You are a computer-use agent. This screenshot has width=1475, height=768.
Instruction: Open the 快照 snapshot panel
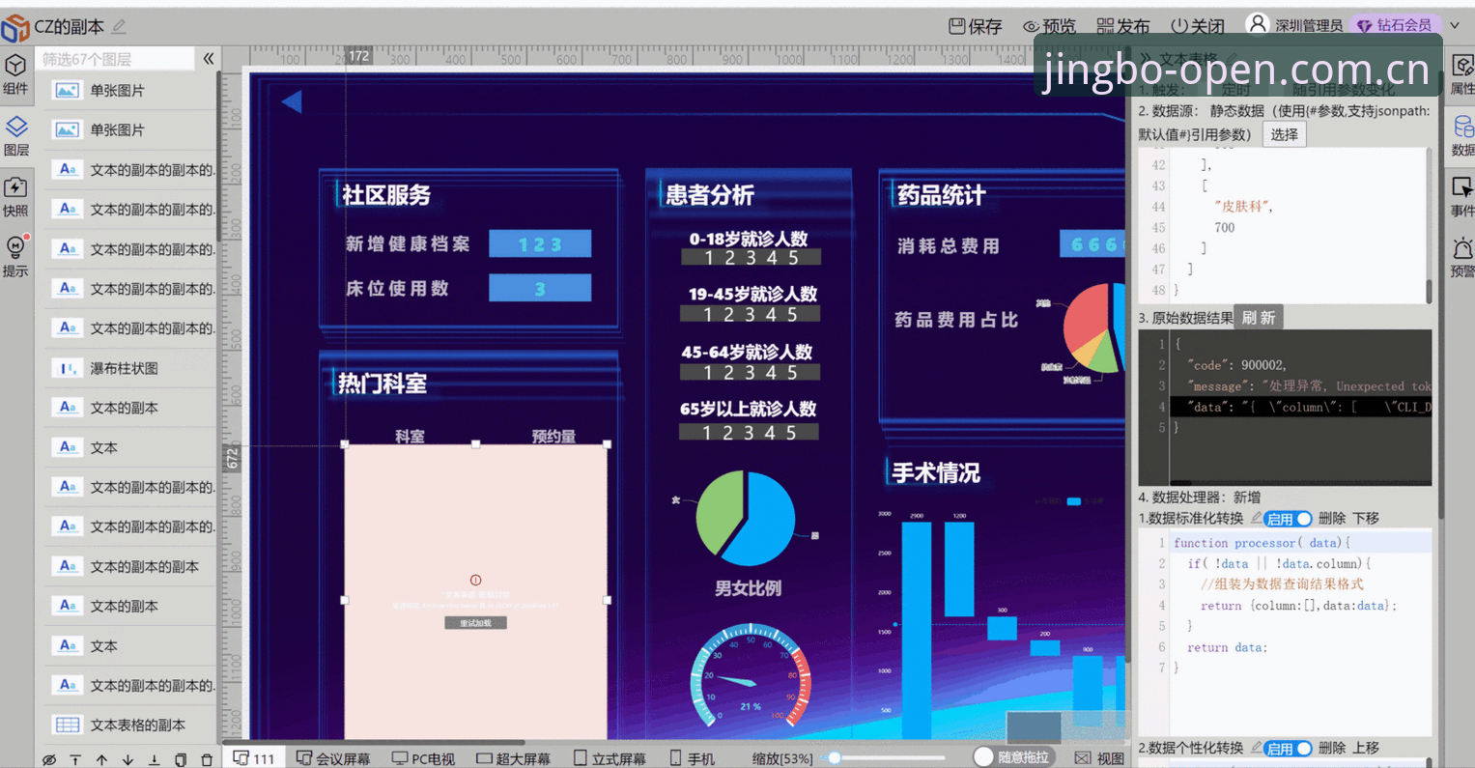click(x=15, y=196)
